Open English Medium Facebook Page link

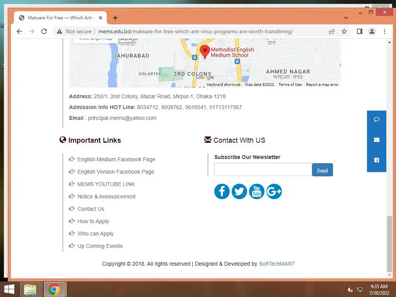tap(116, 159)
